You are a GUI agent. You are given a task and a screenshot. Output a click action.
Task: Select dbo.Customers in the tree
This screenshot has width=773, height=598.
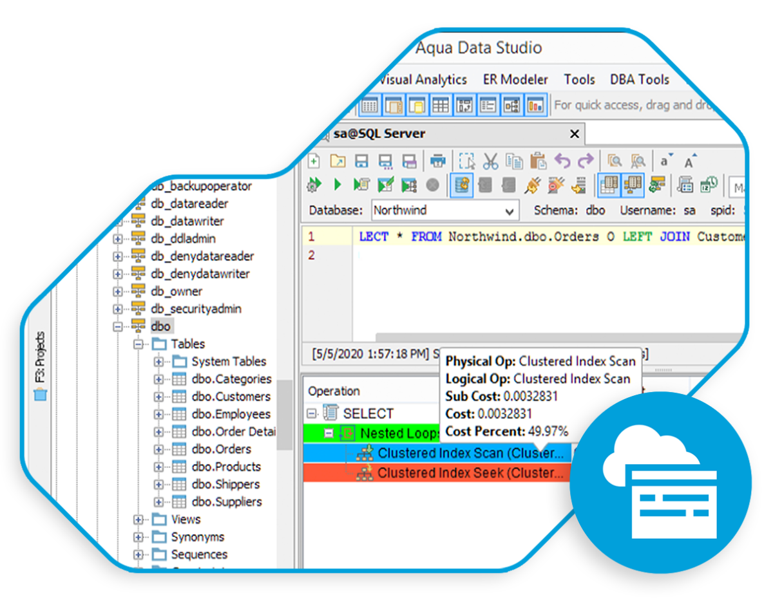point(231,397)
